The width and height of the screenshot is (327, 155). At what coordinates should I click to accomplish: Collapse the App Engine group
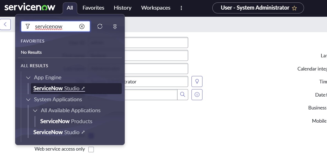(28, 78)
